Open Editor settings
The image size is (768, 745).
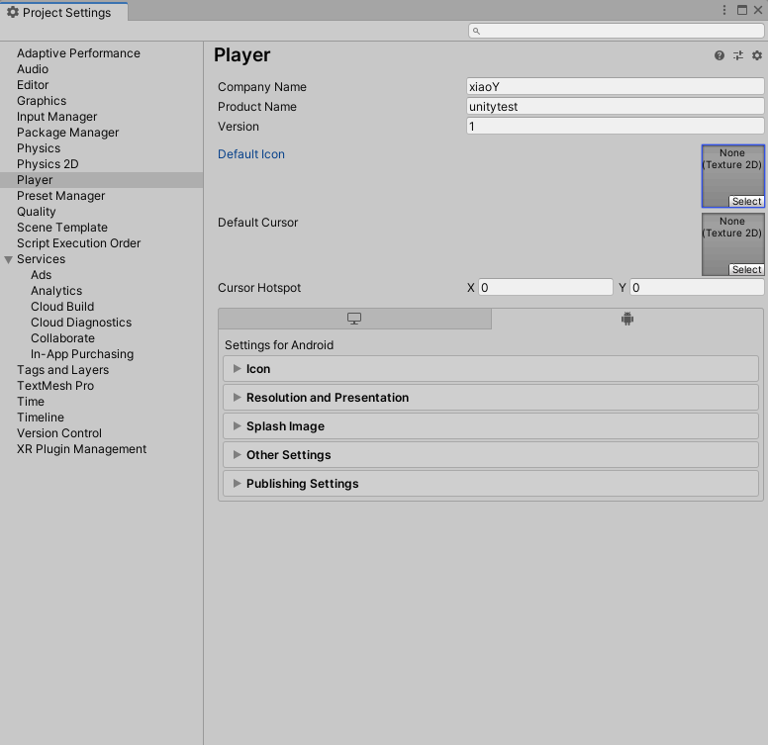tap(33, 85)
